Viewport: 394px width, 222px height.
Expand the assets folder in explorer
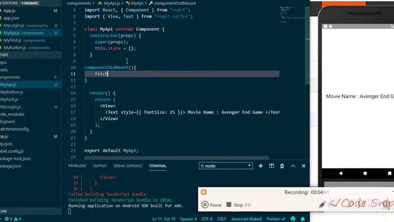click(30, 70)
